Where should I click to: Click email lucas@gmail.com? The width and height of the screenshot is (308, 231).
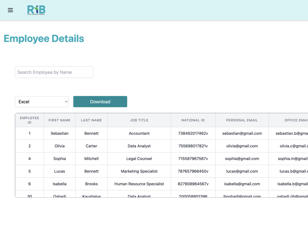pyautogui.click(x=242, y=171)
